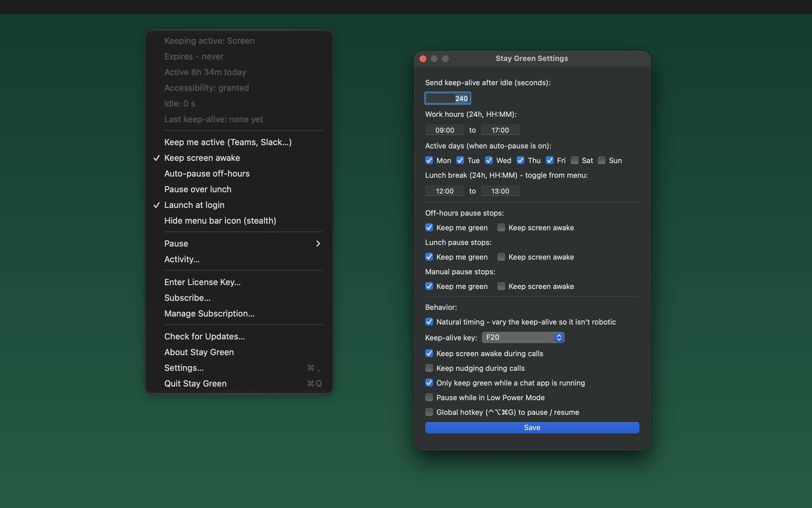
Task: Open the Keep-alive key dropdown
Action: [523, 338]
